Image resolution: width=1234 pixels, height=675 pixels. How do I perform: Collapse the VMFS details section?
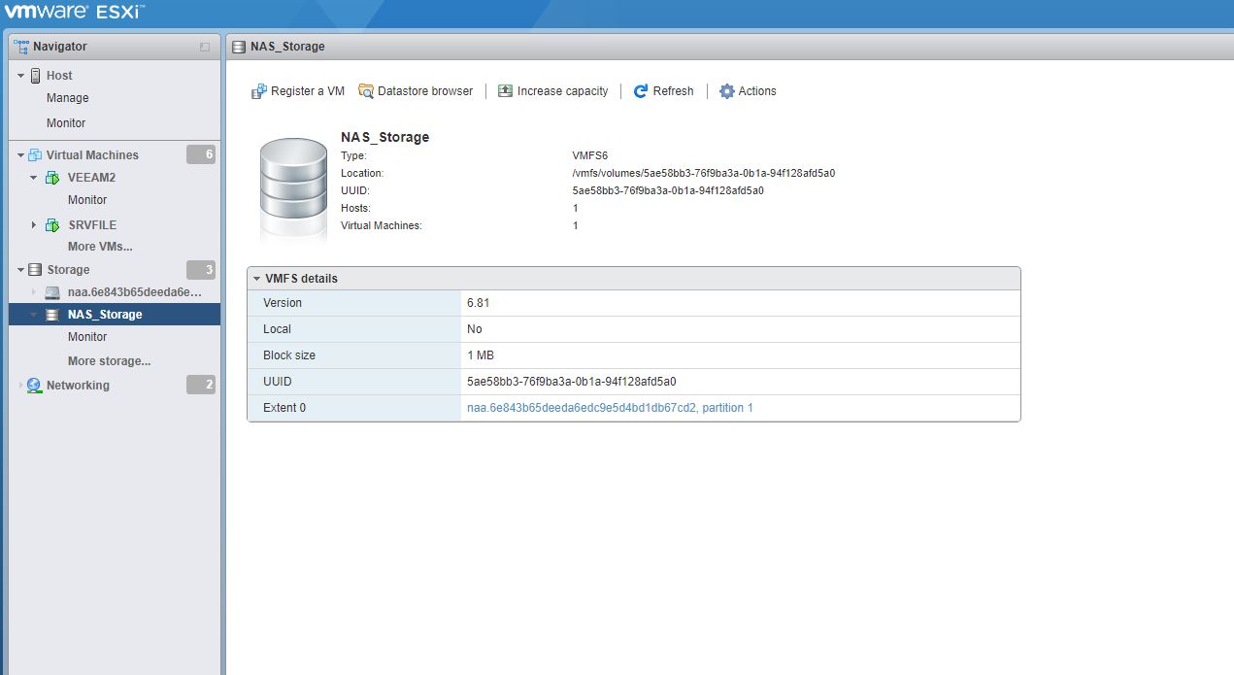tap(257, 279)
